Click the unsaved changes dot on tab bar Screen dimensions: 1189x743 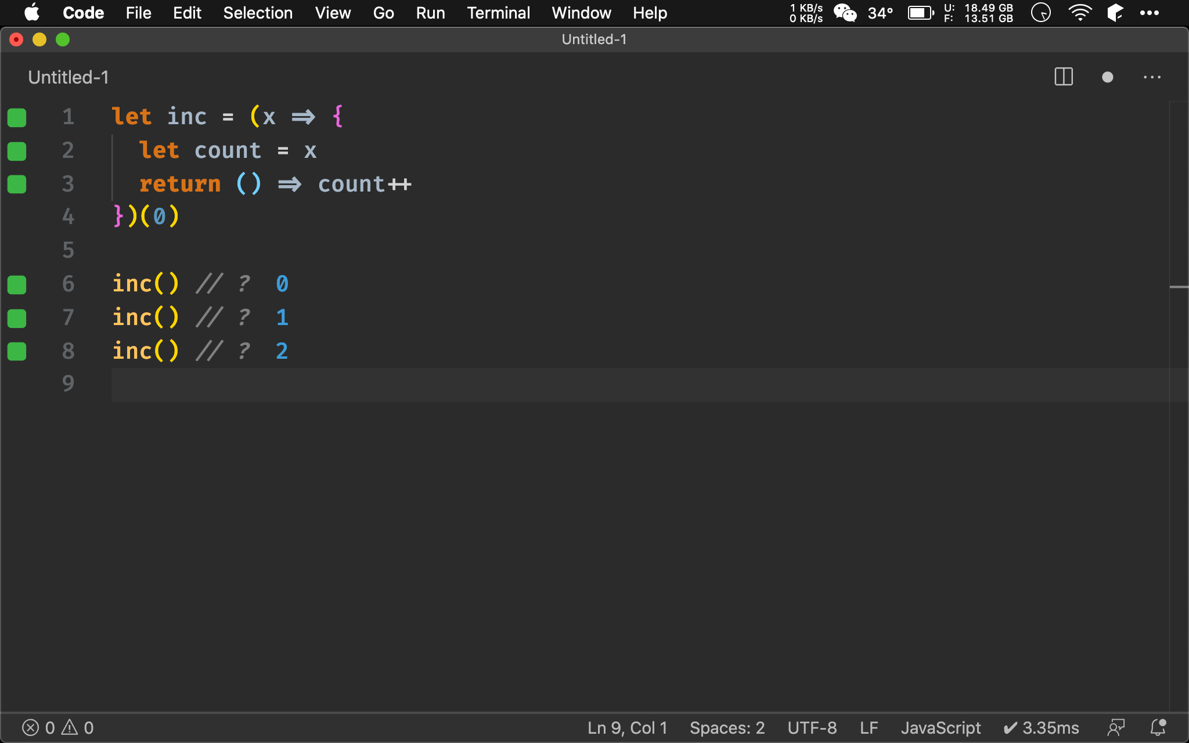tap(1107, 77)
